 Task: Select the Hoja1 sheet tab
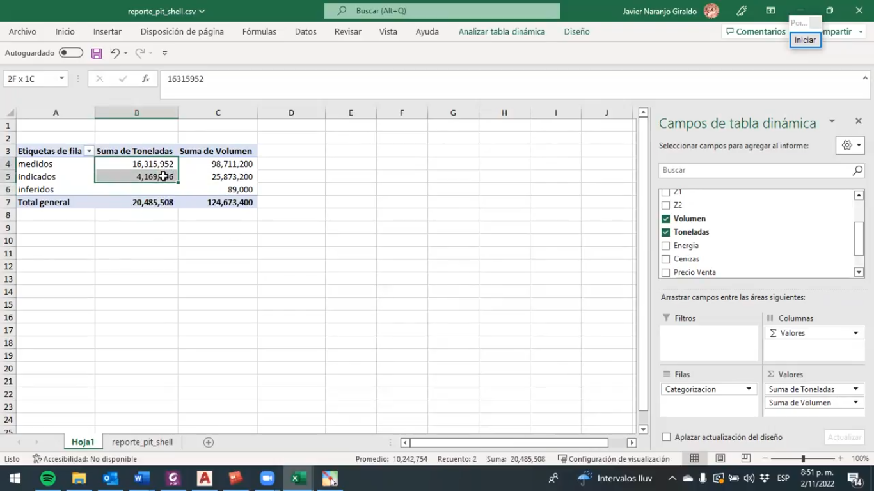(83, 442)
